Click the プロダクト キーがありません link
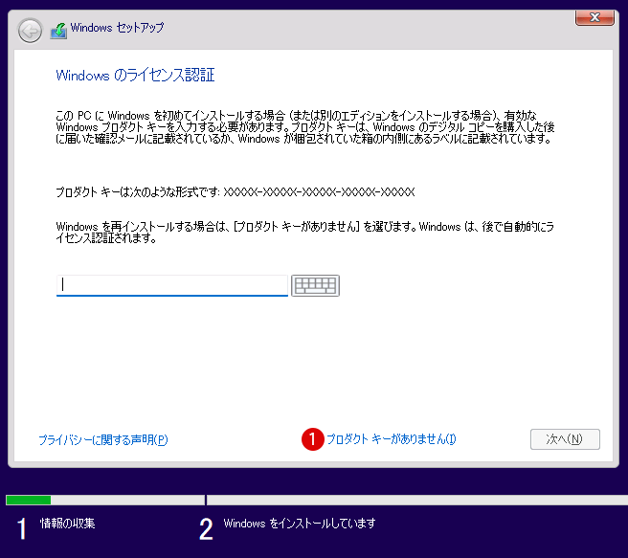This screenshot has height=558, width=628. (392, 439)
